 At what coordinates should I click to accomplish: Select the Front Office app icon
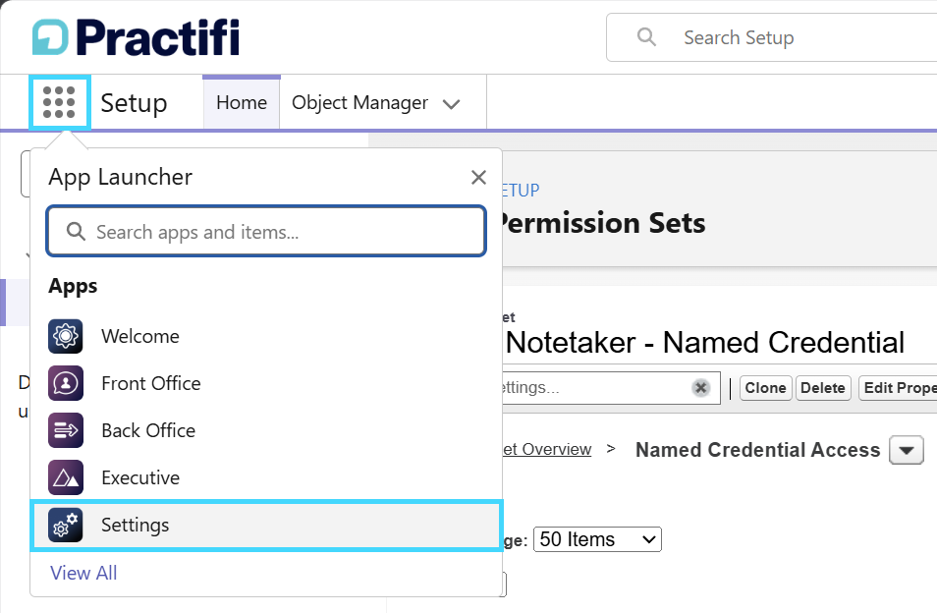click(66, 383)
